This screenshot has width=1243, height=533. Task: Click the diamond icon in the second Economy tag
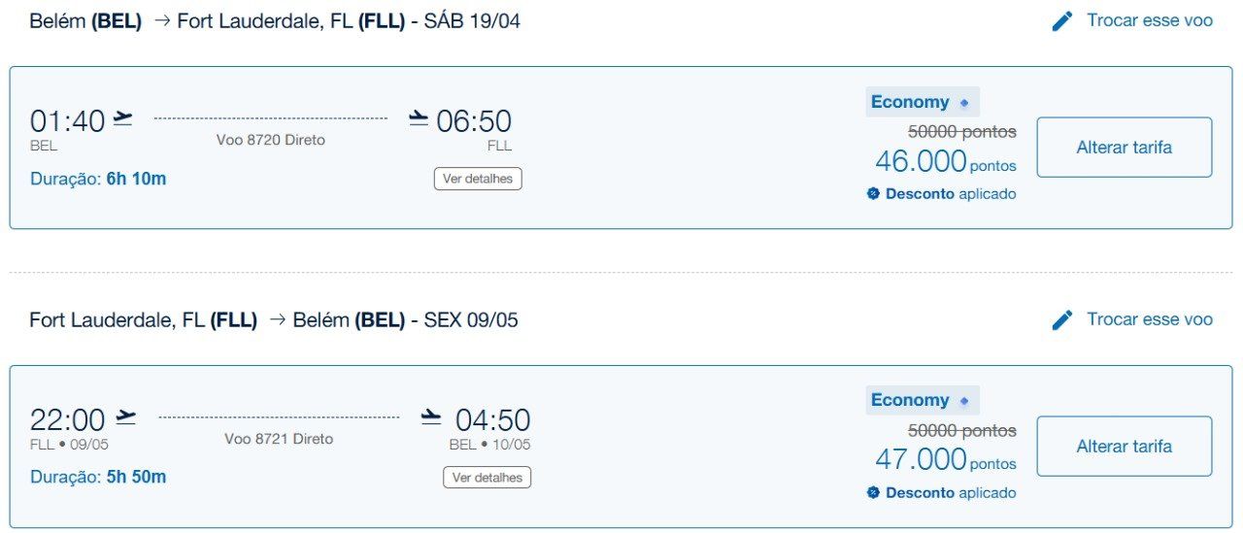(964, 401)
